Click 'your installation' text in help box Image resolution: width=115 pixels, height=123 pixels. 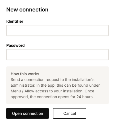pos(68,91)
